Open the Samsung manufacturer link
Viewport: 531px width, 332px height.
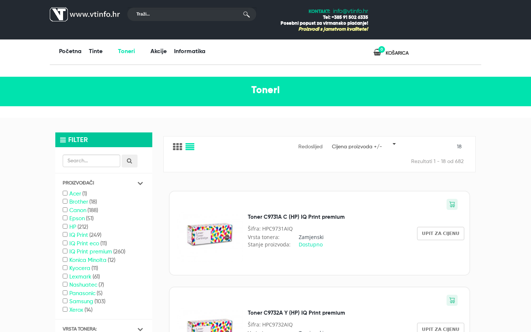click(x=81, y=301)
